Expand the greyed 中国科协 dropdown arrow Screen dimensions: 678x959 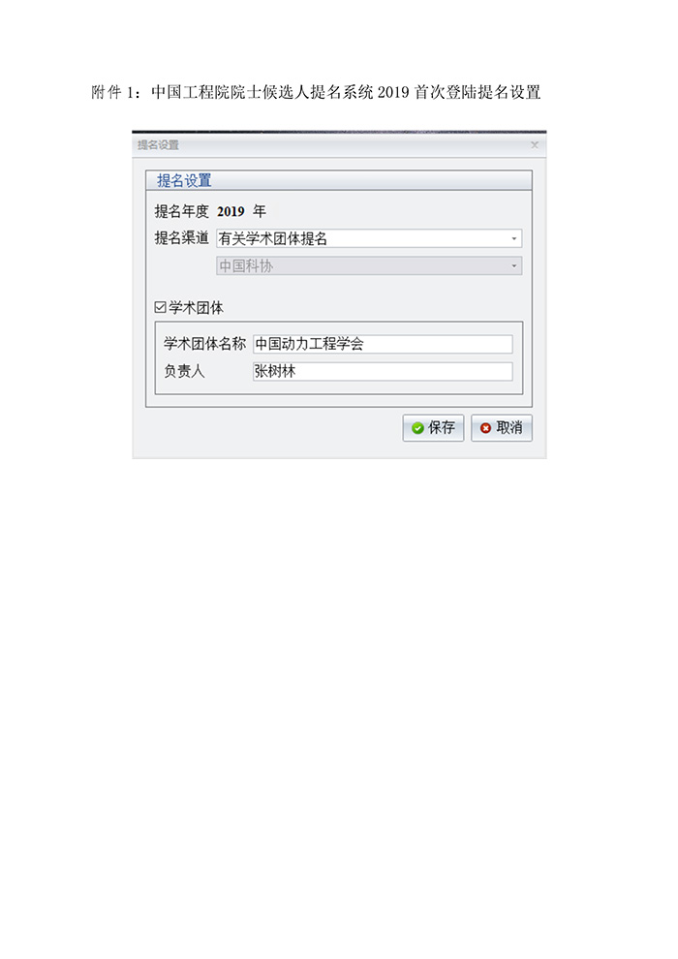pos(514,266)
